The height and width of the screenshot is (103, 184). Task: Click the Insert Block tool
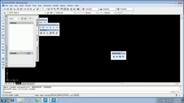[x=3, y=50]
